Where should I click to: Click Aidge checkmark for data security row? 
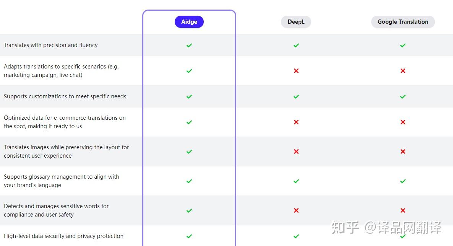189,236
